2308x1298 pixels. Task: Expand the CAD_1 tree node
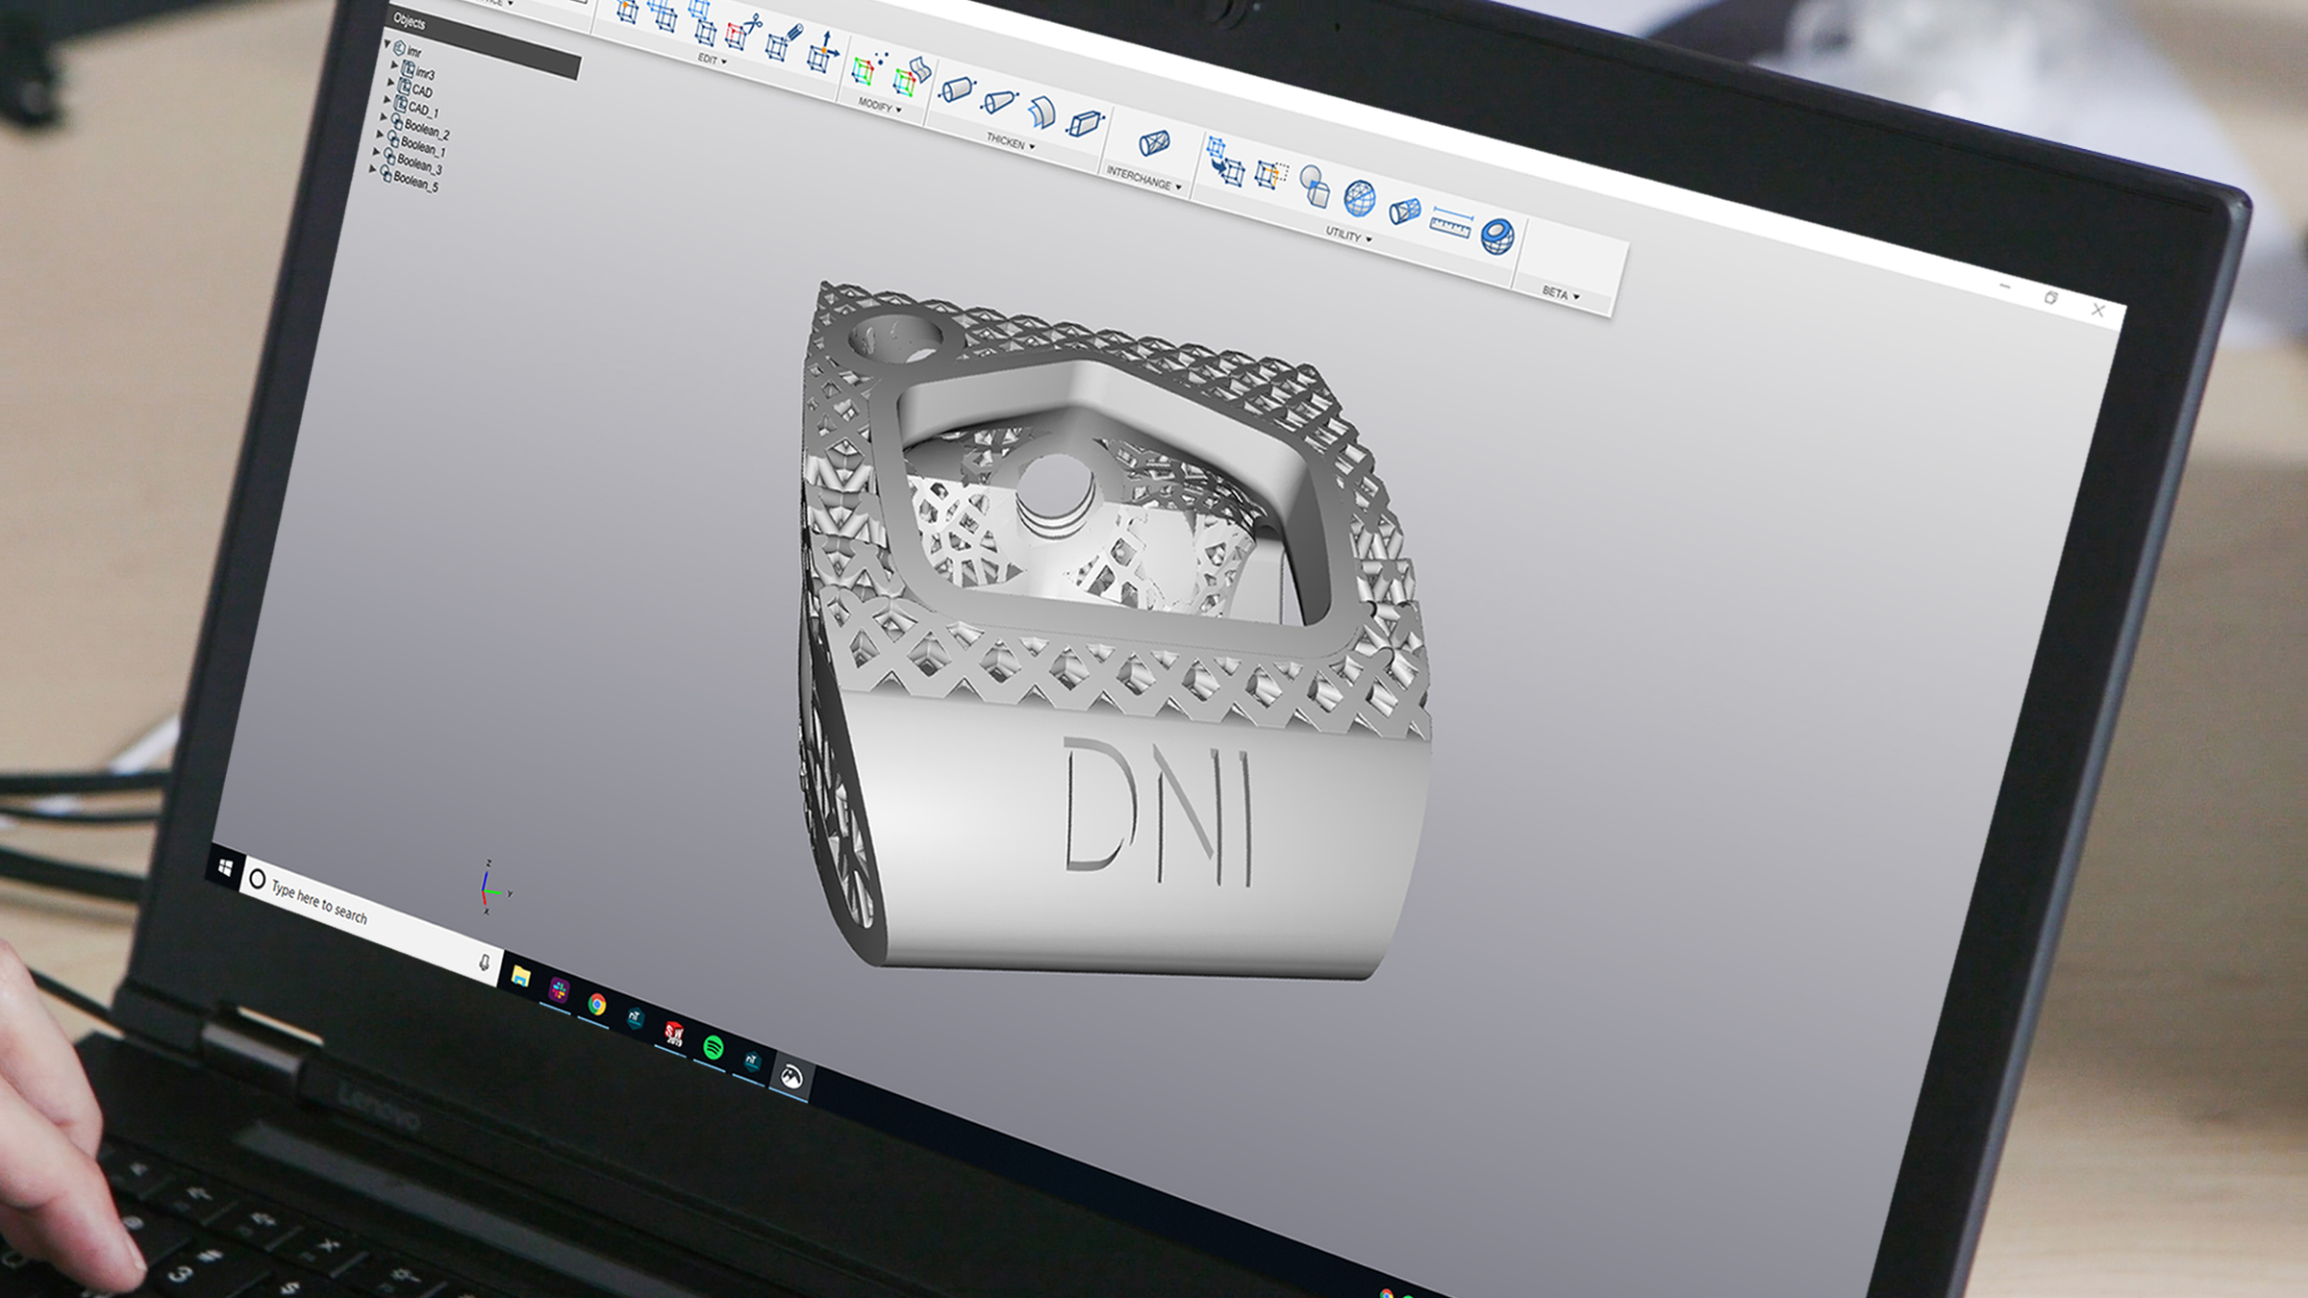(389, 99)
